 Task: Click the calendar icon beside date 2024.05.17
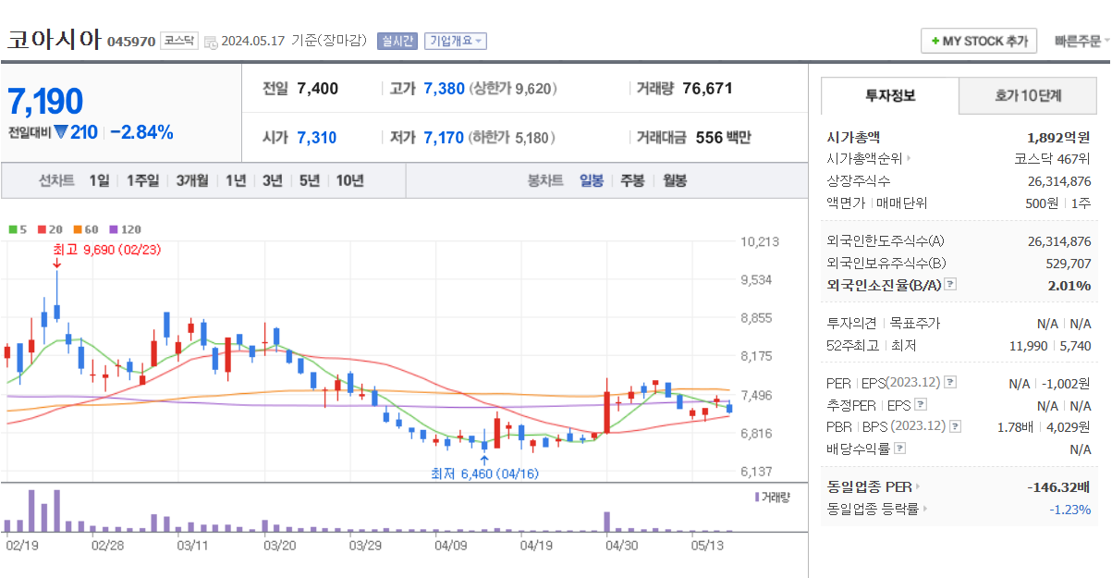[210, 42]
